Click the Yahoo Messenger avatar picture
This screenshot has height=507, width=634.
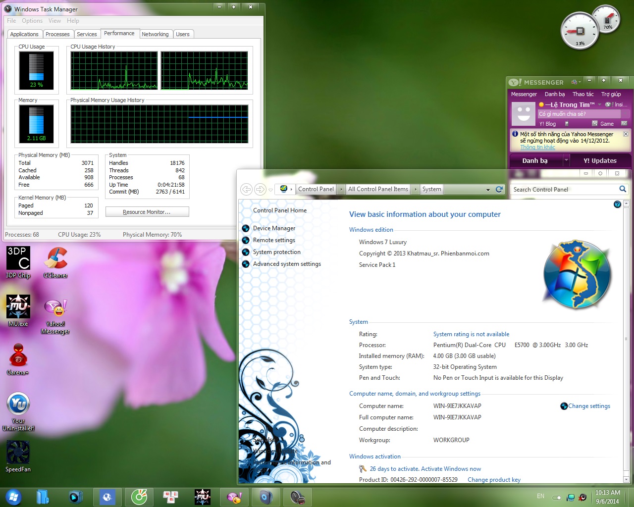(x=524, y=114)
